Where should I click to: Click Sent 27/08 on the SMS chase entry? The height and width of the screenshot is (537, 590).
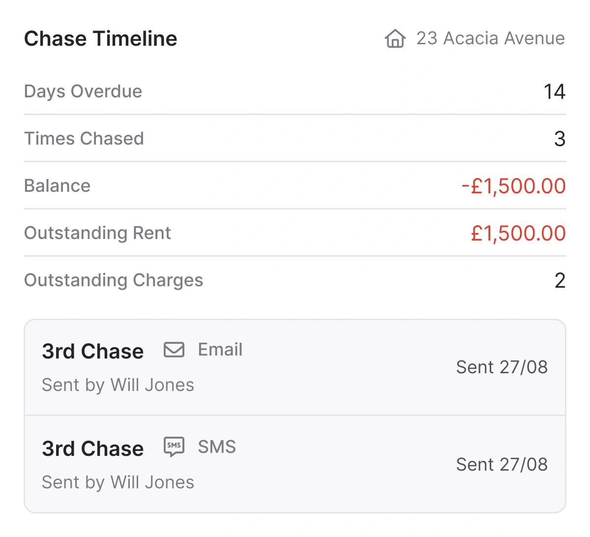(x=502, y=464)
